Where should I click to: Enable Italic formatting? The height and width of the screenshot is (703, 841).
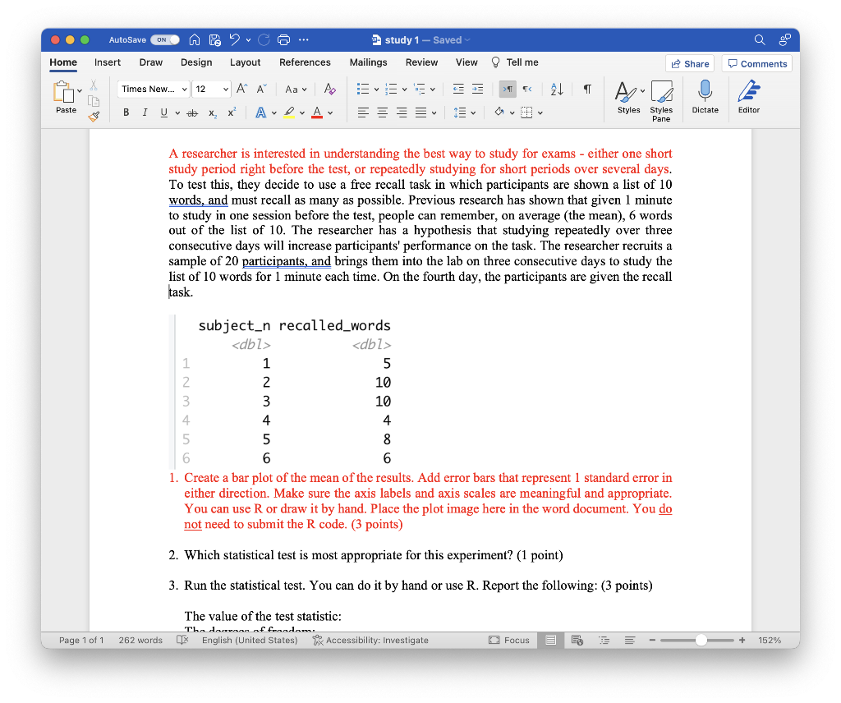pyautogui.click(x=145, y=113)
